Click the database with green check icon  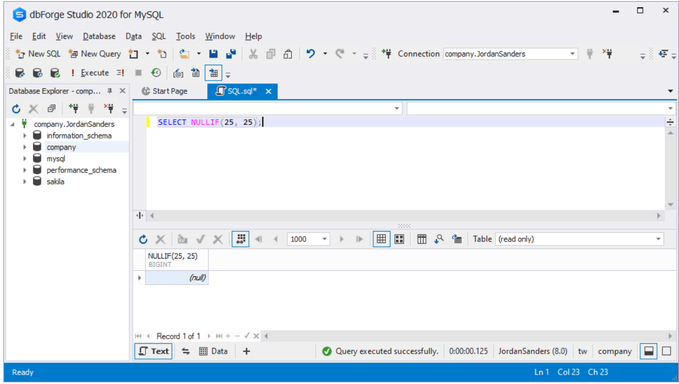(x=55, y=72)
